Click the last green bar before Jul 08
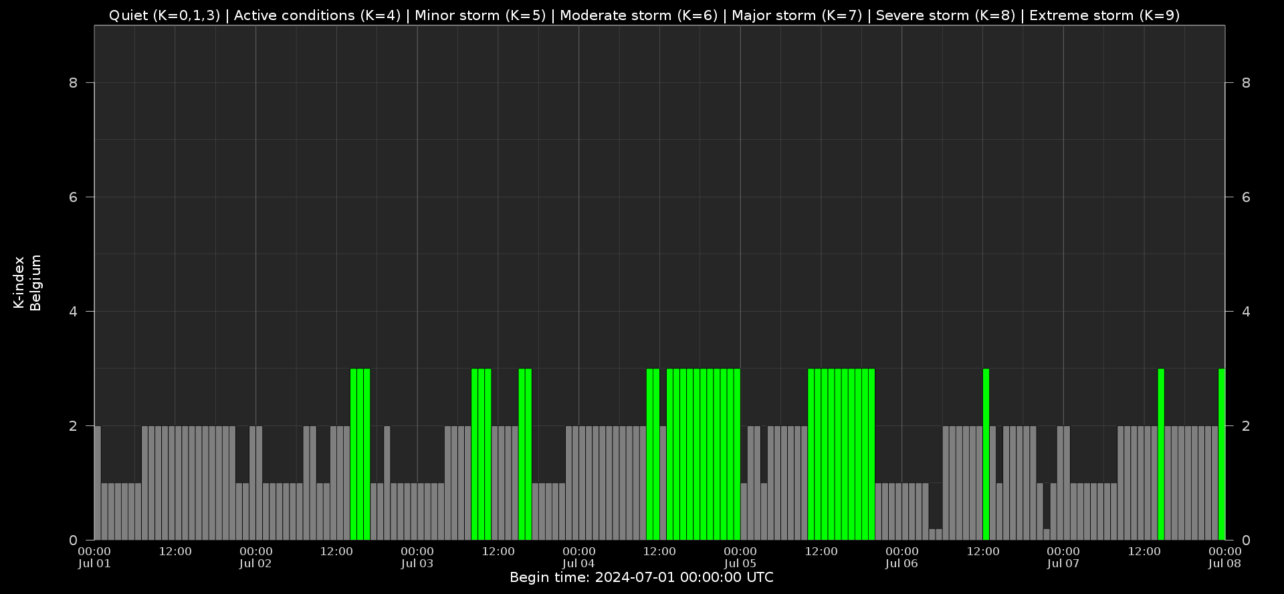 (1221, 454)
